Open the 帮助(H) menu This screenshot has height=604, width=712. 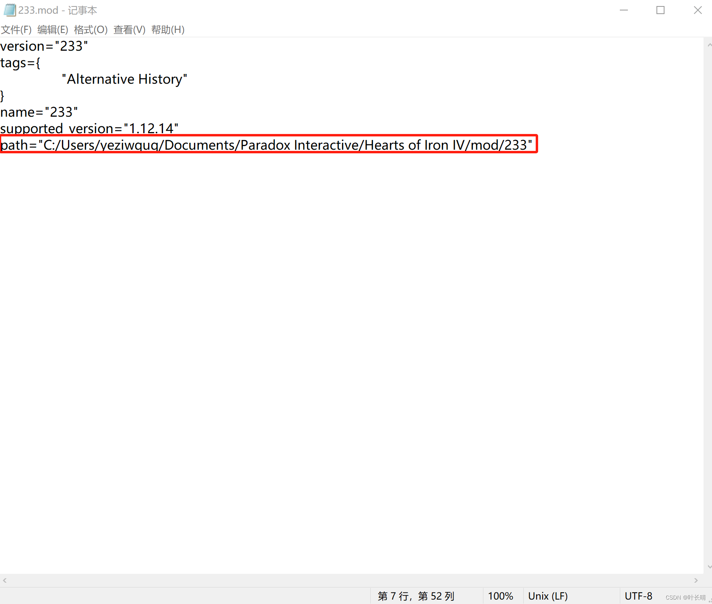click(x=168, y=29)
